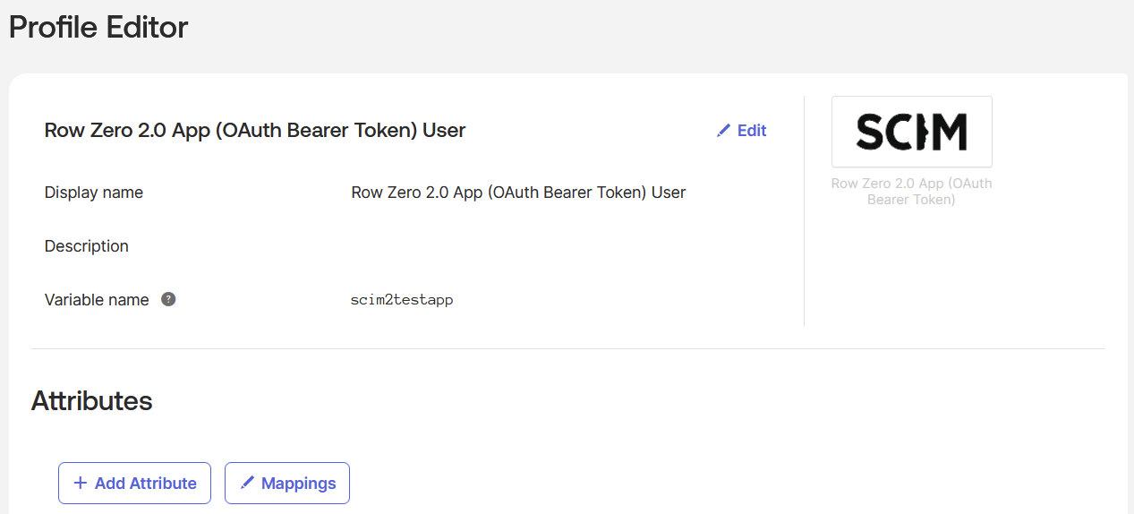Click the letter S in the SCIM logo

(x=870, y=132)
